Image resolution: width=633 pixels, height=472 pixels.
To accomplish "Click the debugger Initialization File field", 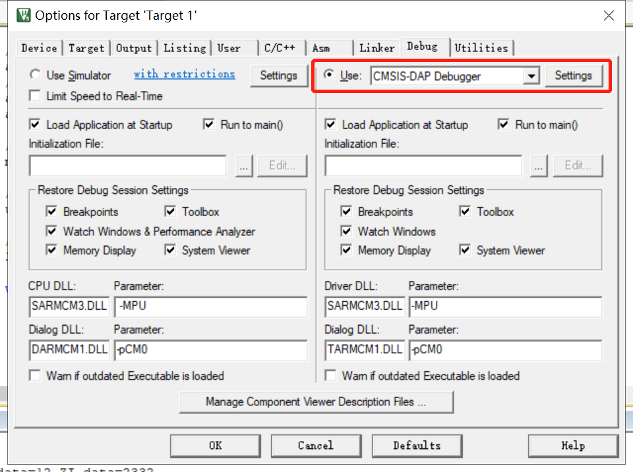I will [423, 166].
